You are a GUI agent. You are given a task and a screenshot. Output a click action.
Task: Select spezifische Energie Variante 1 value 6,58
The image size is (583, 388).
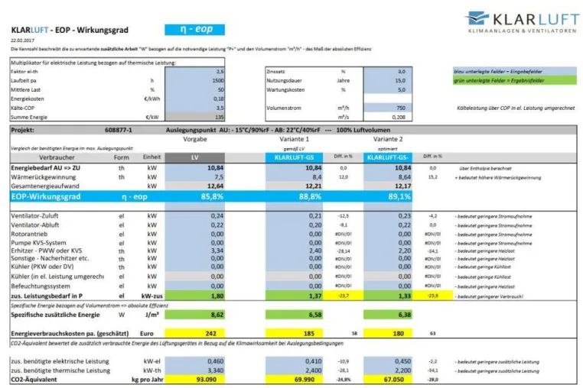coord(294,315)
